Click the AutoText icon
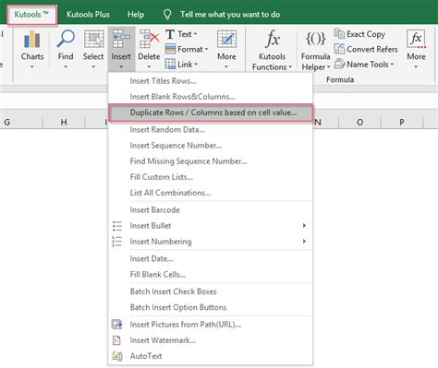The image size is (438, 368). (117, 356)
